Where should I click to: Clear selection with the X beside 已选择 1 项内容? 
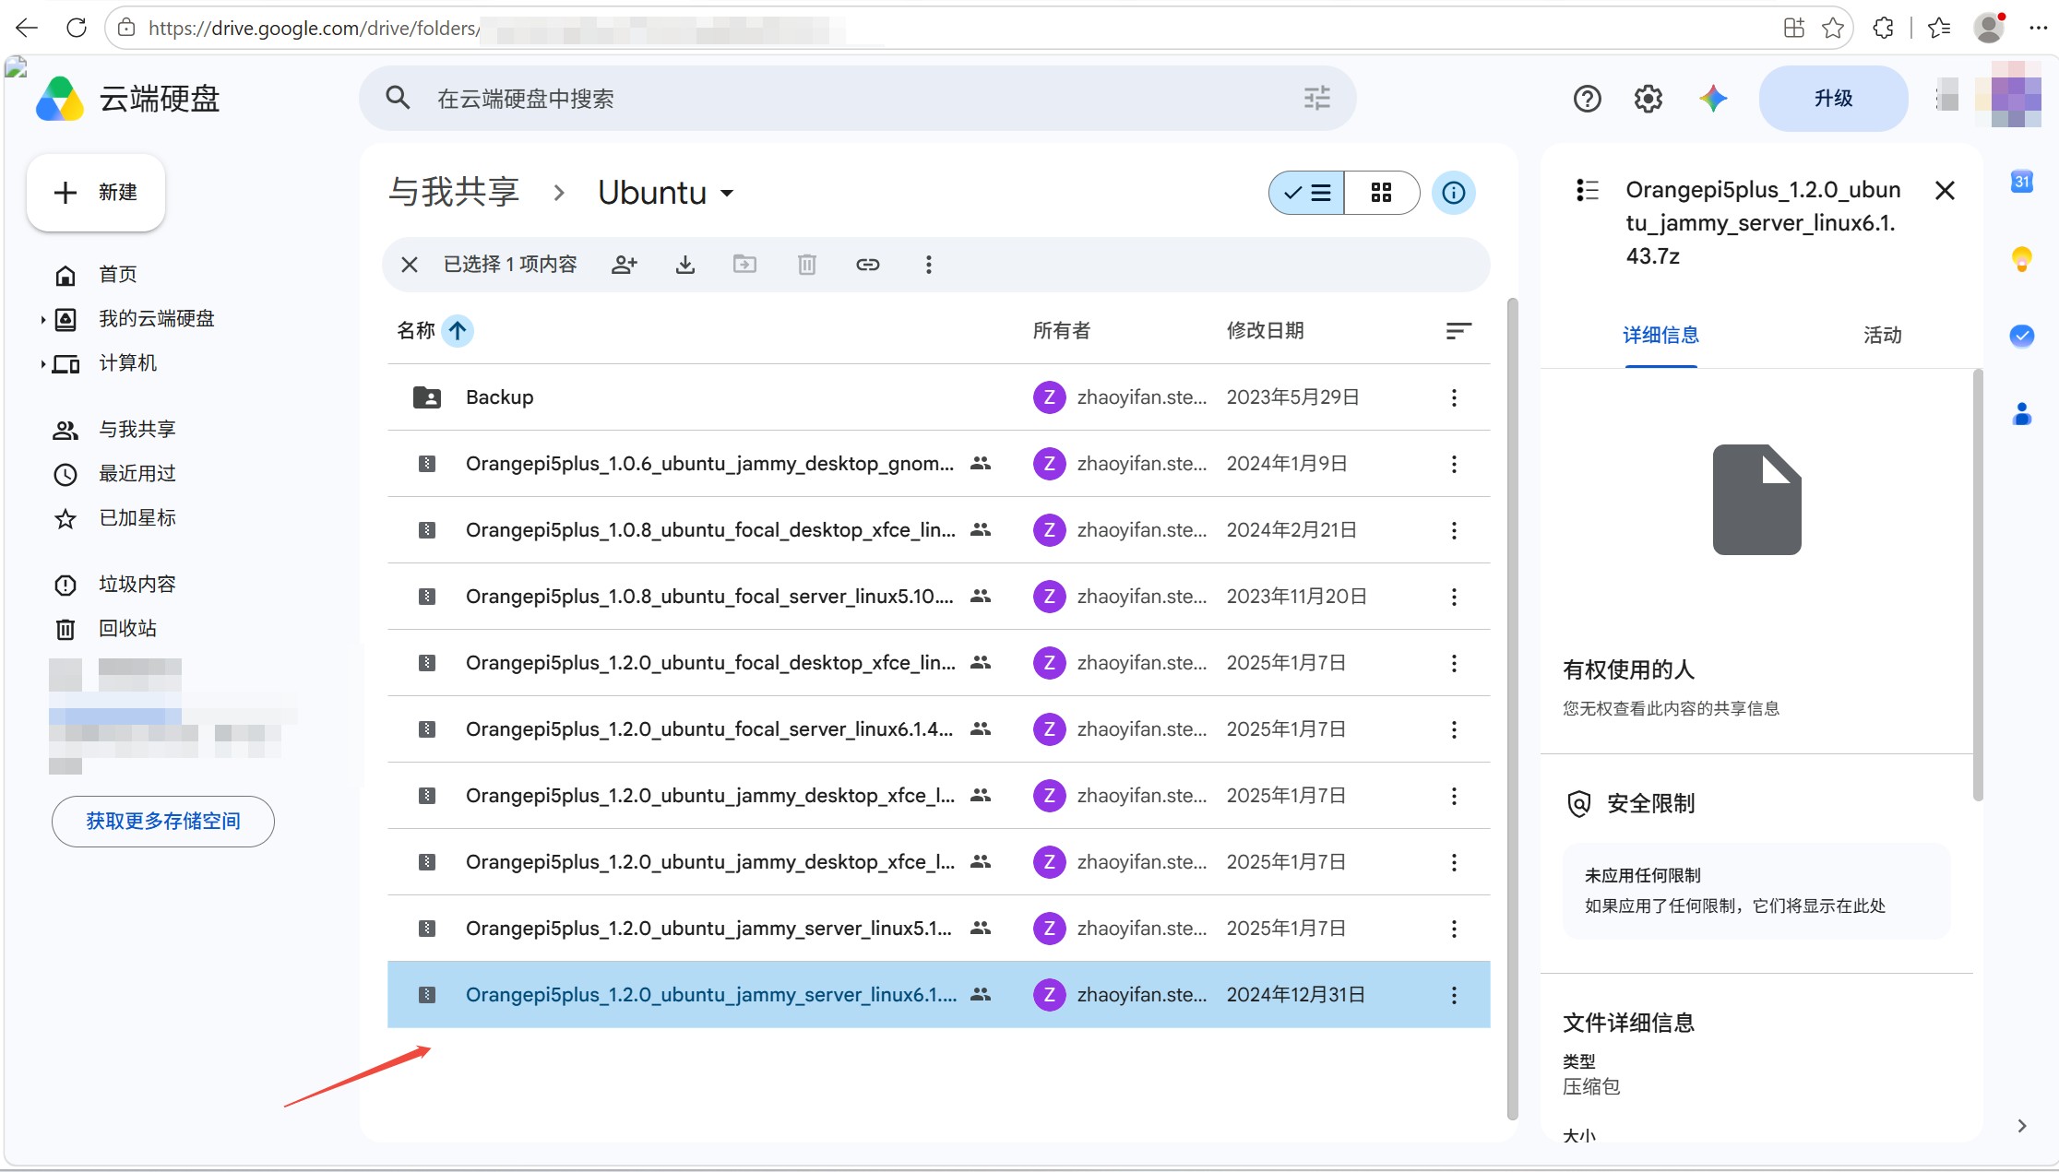click(410, 265)
